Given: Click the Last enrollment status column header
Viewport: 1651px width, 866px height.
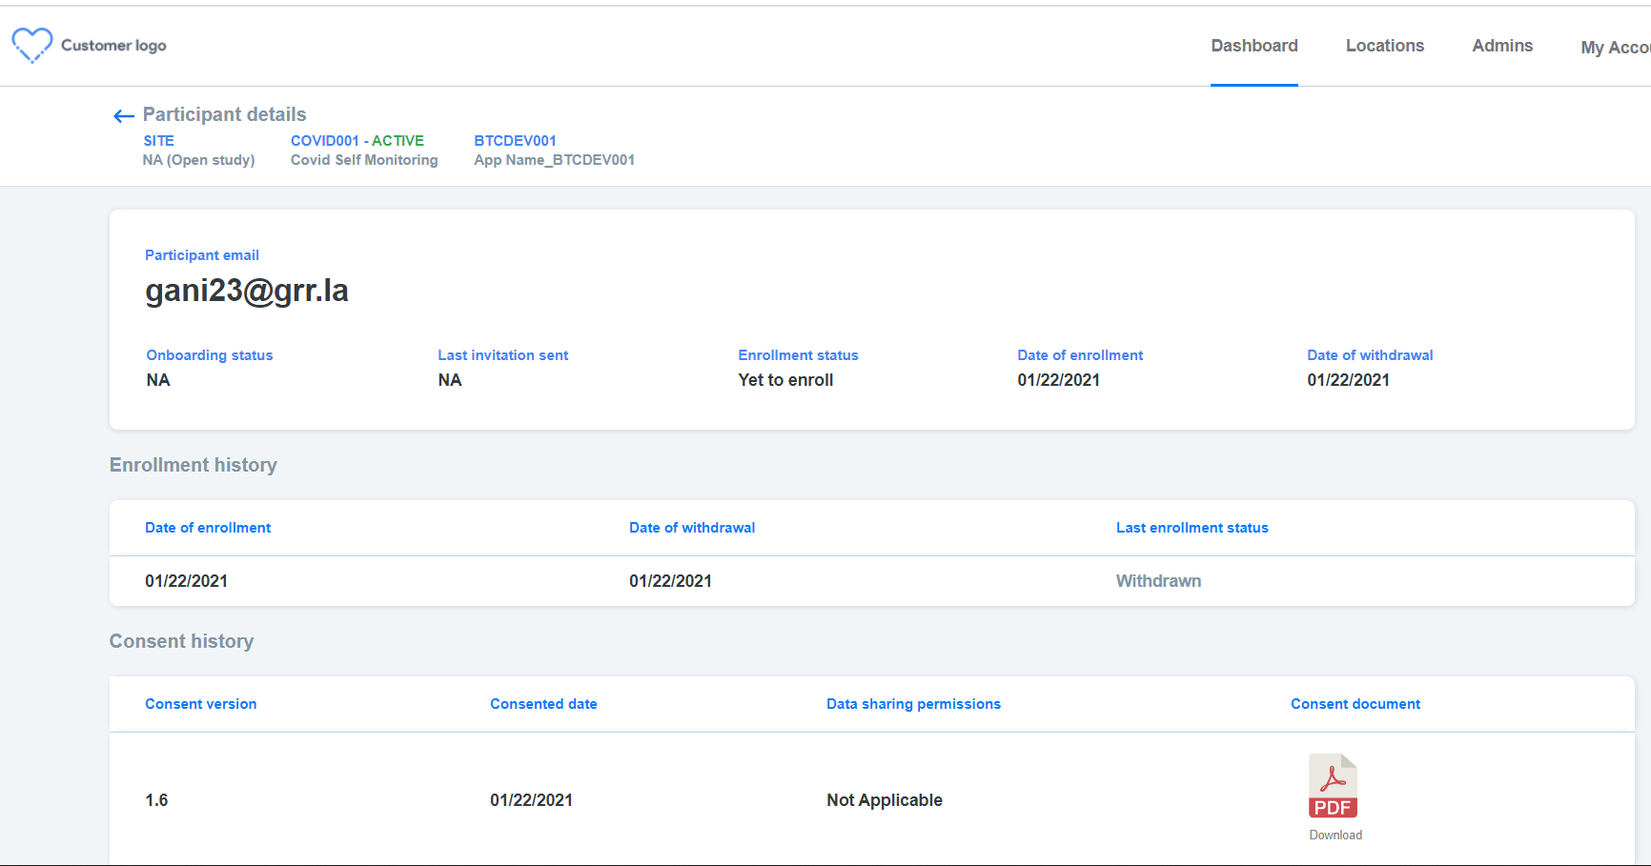Looking at the screenshot, I should [1192, 527].
